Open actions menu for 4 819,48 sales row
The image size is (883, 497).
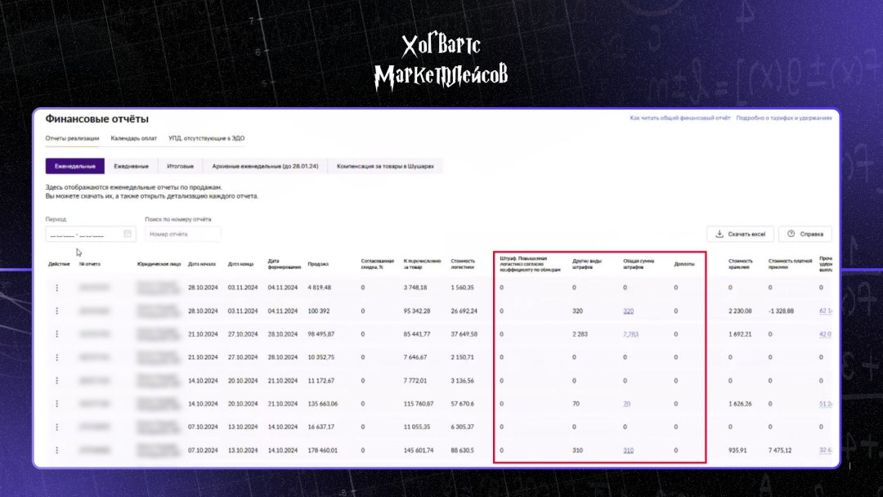click(x=56, y=288)
